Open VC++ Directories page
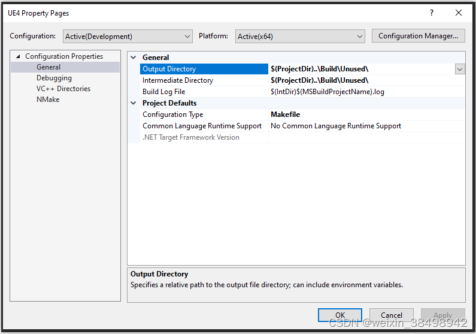 pyautogui.click(x=63, y=89)
